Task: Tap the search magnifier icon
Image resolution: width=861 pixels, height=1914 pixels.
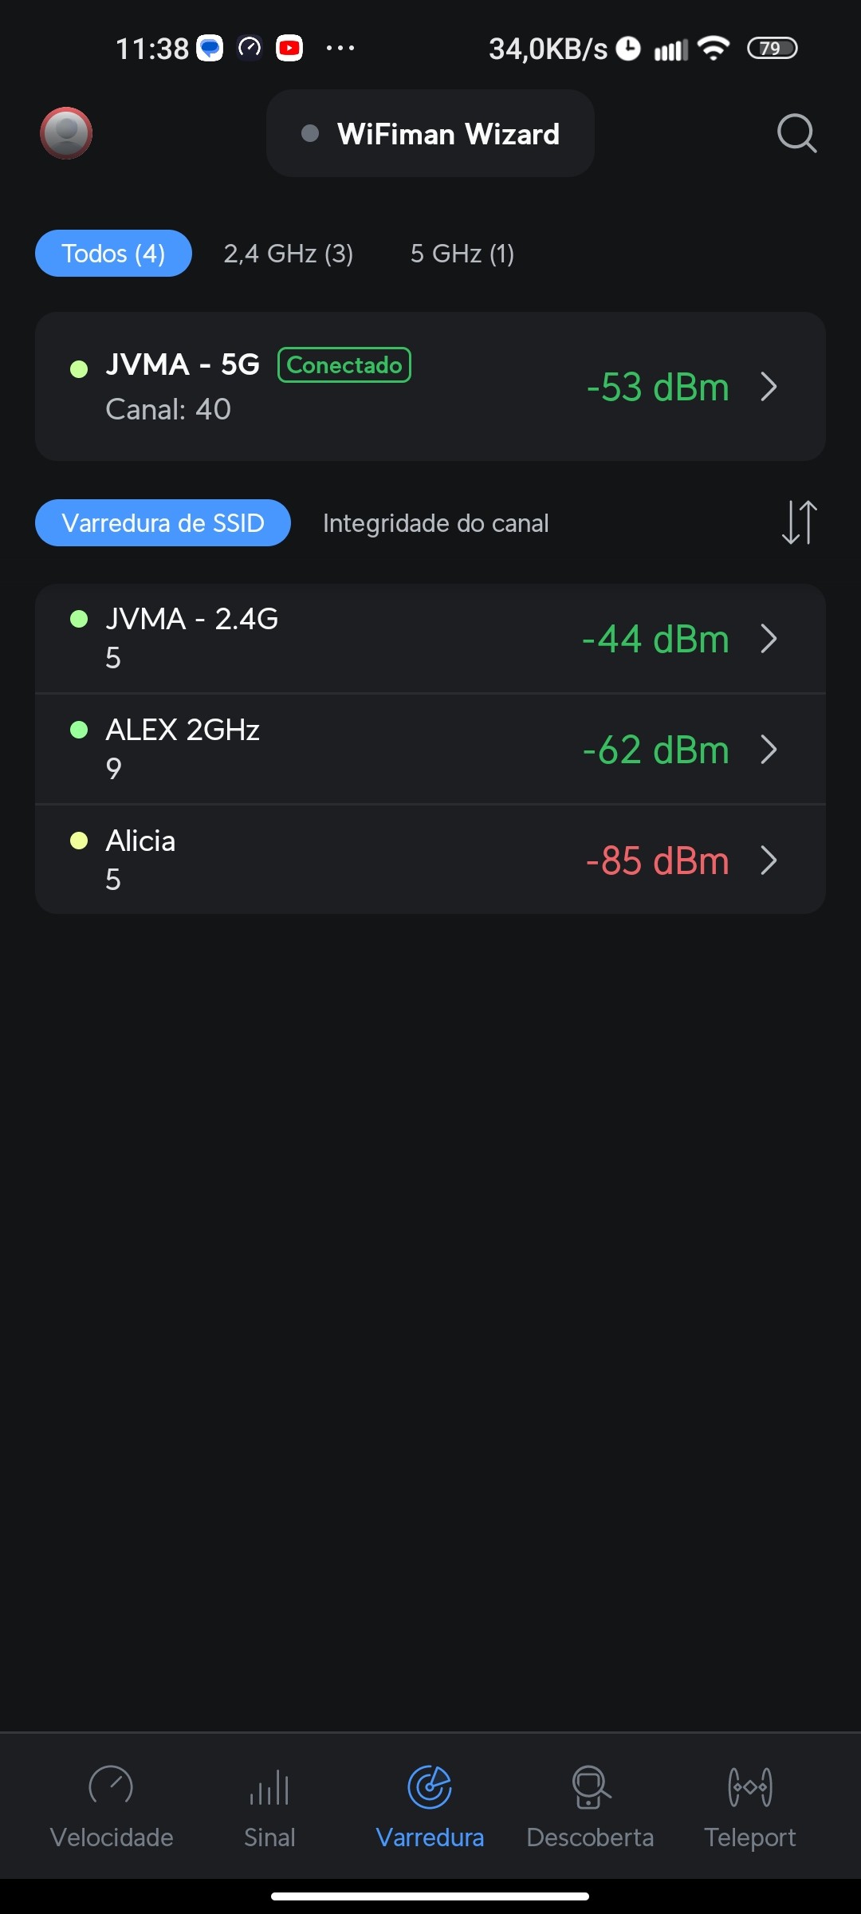Action: pos(796,133)
